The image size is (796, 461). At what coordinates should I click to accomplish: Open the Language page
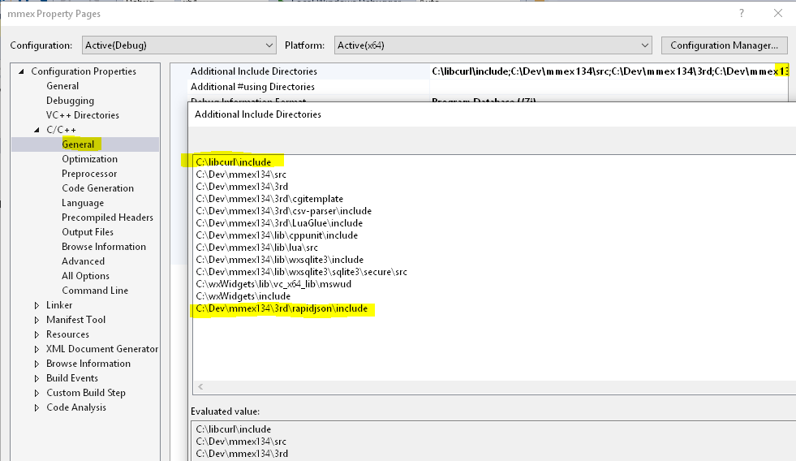coord(83,203)
